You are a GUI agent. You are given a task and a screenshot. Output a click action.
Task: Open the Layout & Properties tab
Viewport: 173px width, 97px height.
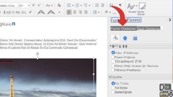coord(135,38)
